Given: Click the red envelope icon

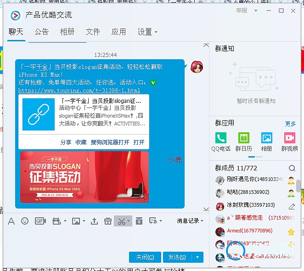Looking at the screenshot, I should pyautogui.click(x=139, y=221).
